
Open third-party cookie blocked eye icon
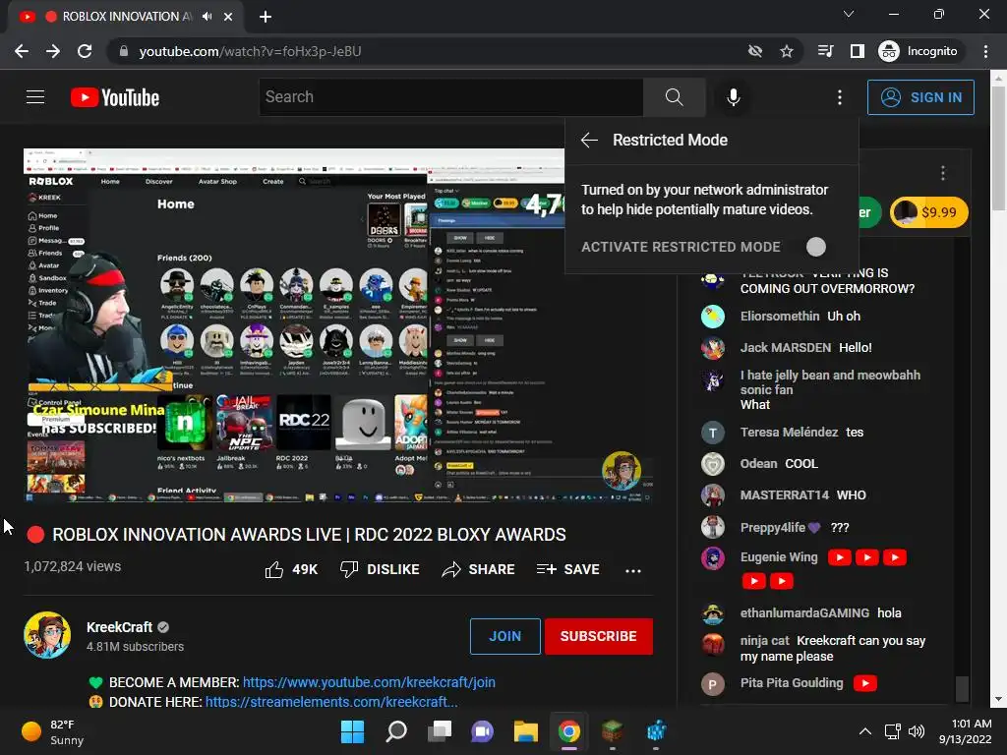coord(755,51)
